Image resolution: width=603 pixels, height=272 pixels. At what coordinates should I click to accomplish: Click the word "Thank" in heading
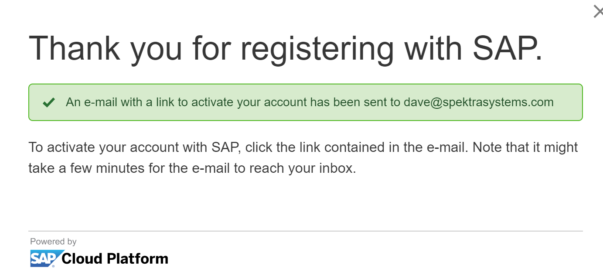tap(74, 47)
